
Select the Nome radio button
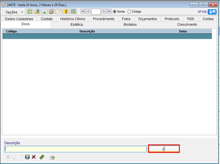coord(115,12)
